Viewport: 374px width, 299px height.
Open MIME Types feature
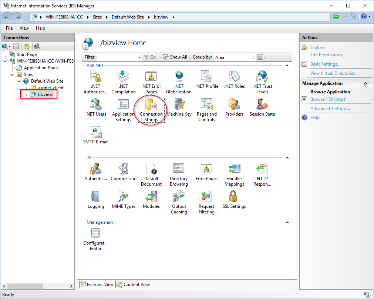(123, 200)
